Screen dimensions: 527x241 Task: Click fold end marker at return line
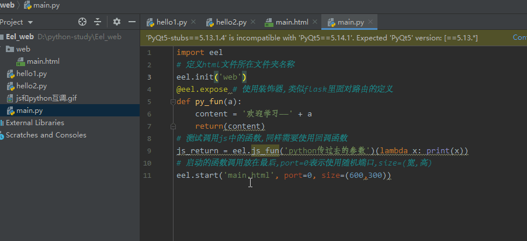coord(173,126)
